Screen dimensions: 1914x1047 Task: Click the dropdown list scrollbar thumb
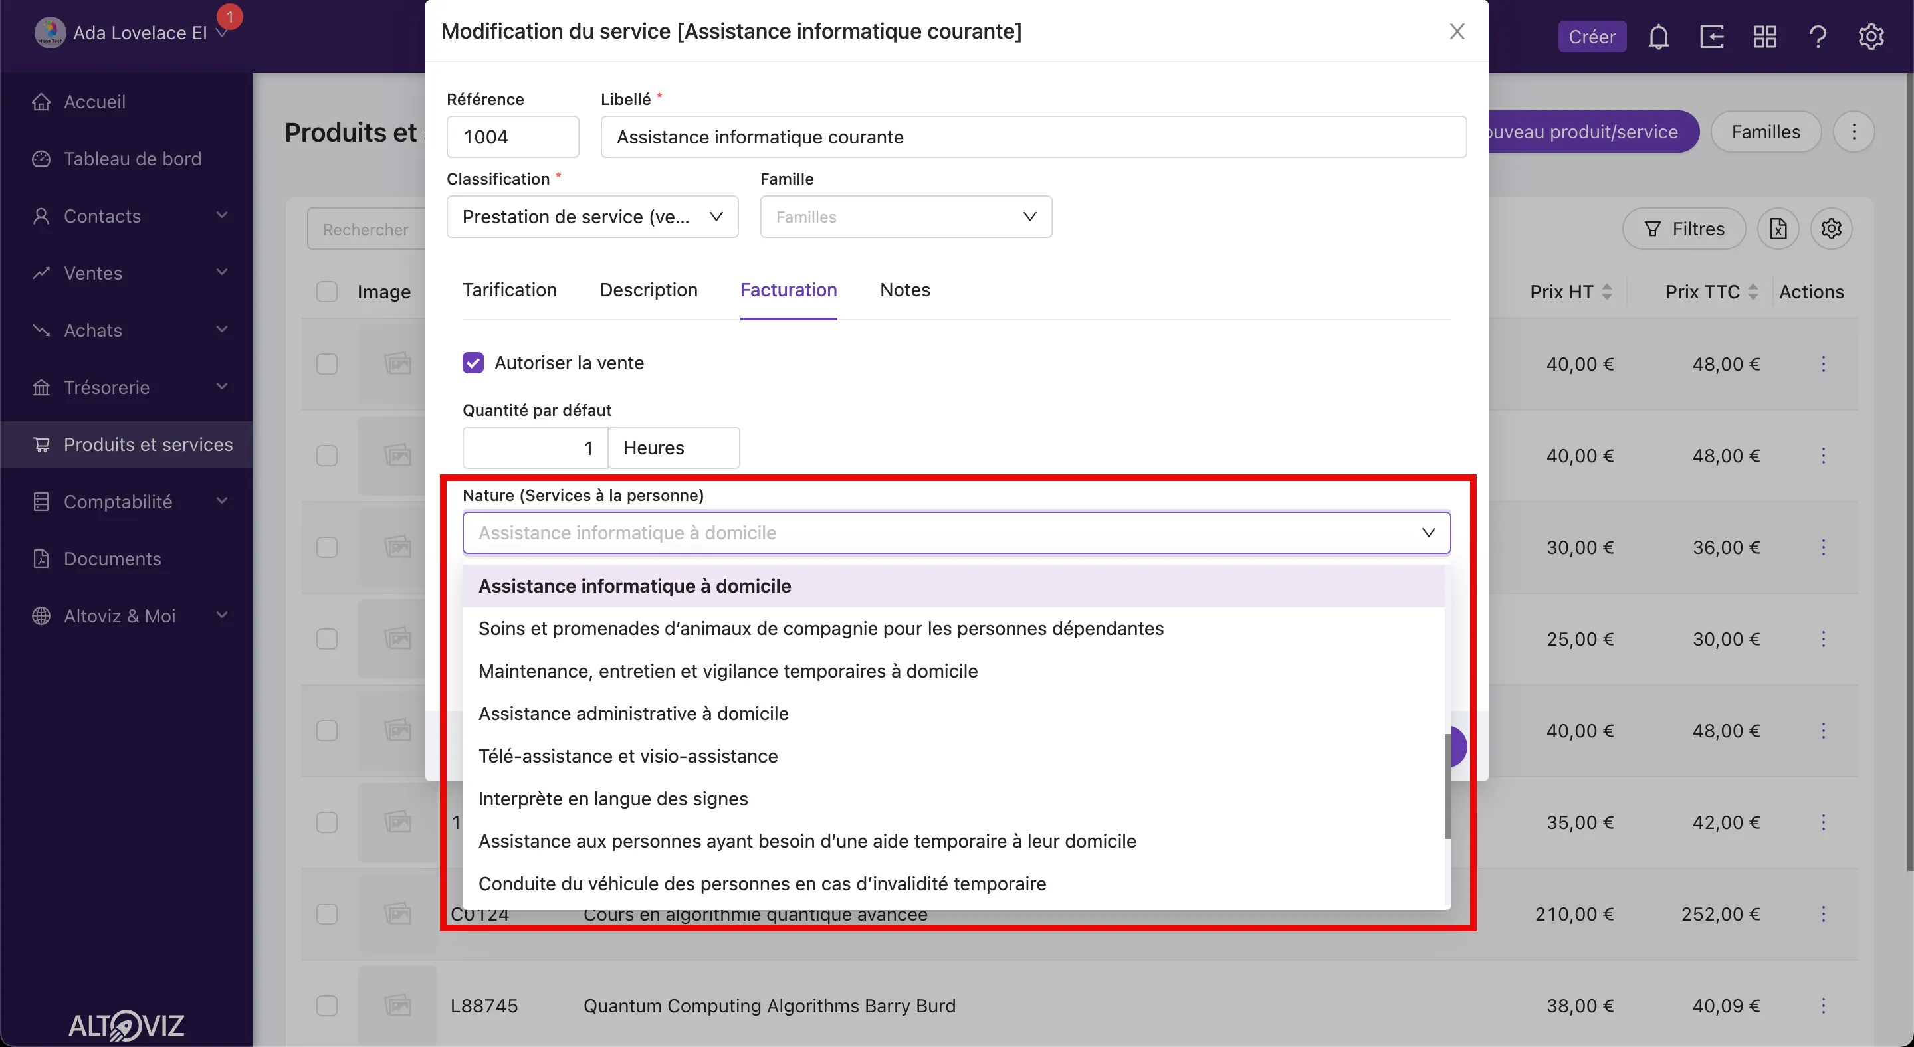click(1447, 787)
